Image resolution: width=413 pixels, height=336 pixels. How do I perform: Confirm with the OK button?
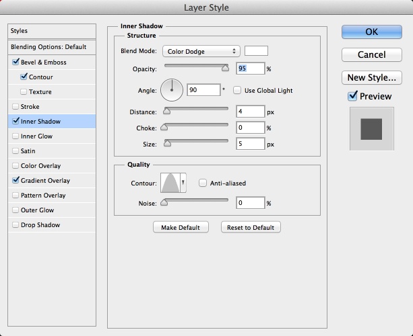click(x=372, y=32)
